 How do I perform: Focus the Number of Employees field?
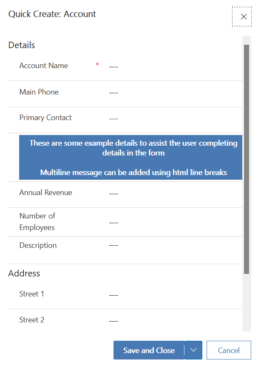click(x=170, y=222)
